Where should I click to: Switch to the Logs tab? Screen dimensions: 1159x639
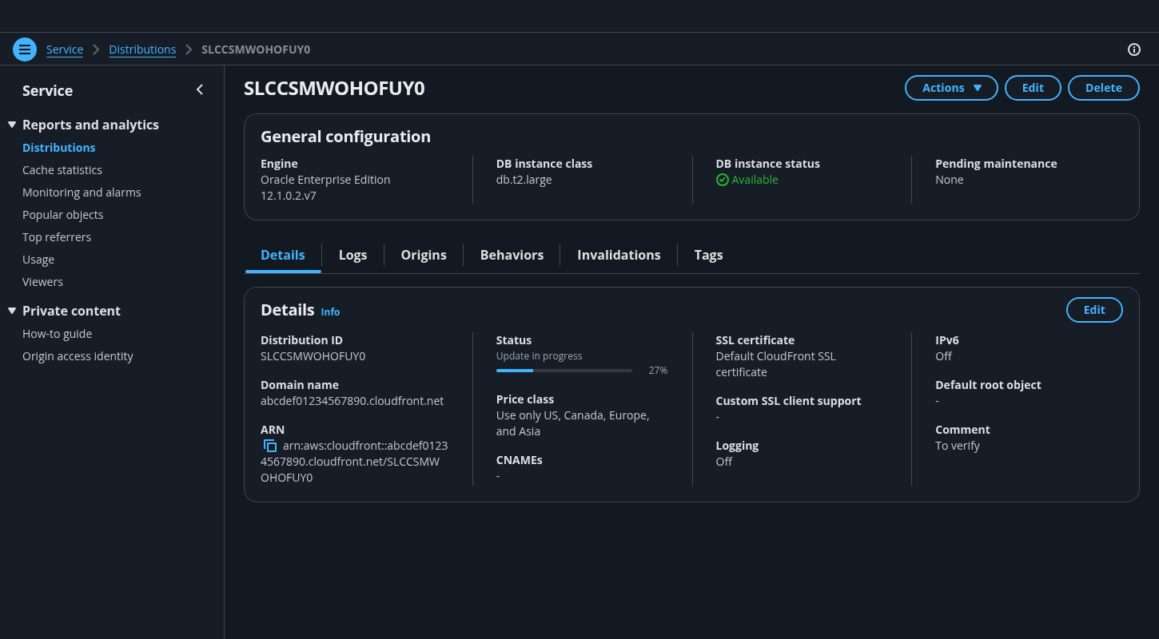[352, 255]
